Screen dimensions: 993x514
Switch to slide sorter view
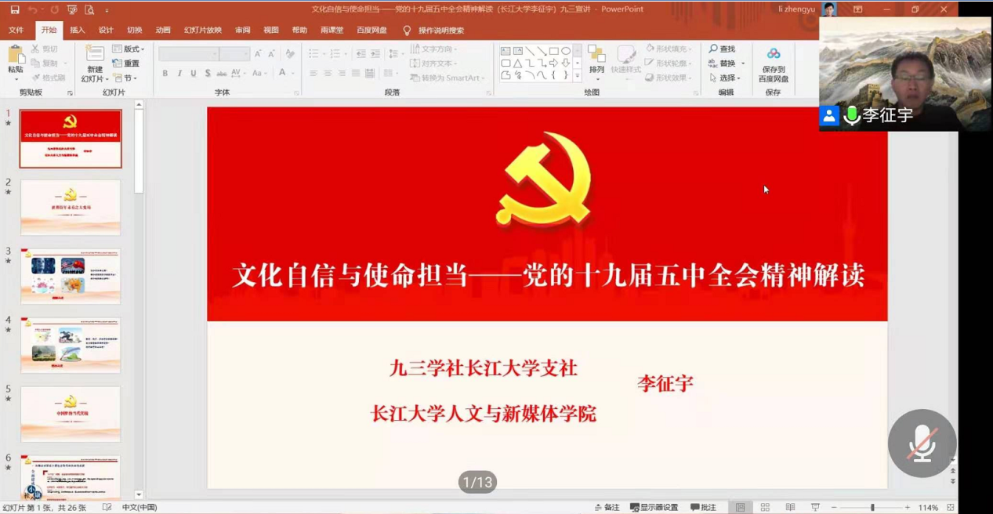765,508
